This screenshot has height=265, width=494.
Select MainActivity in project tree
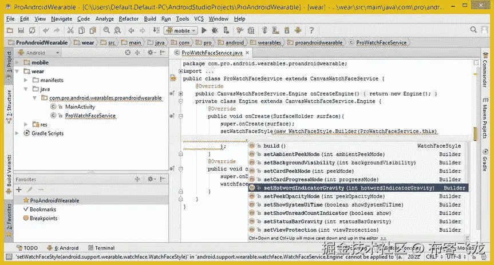[x=80, y=107]
